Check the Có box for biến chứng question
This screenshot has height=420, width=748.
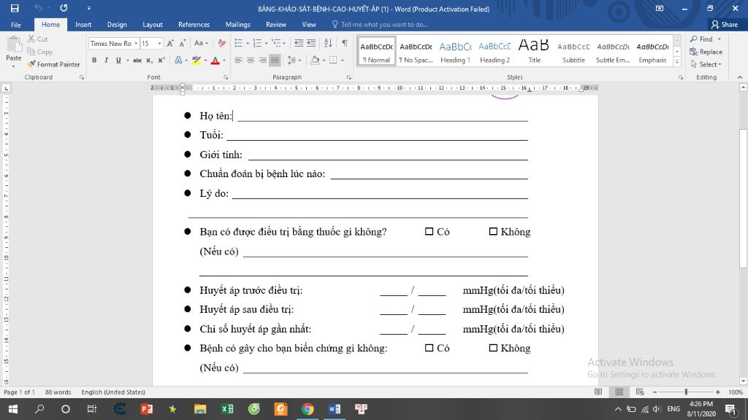tap(429, 348)
